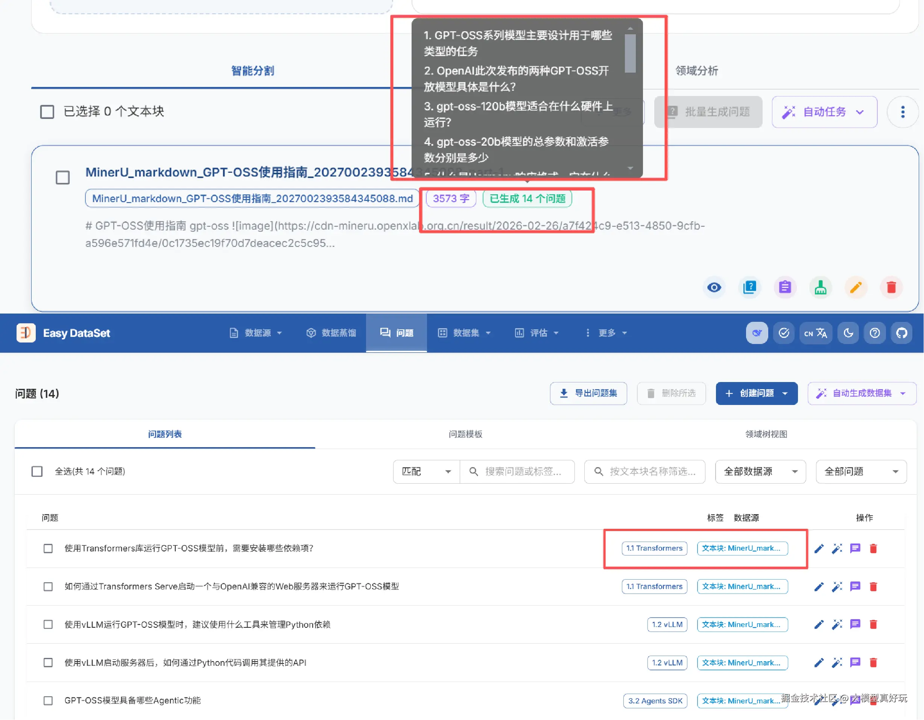924x720 pixels.
Task: Toggle dark mode moon icon
Action: pos(848,333)
